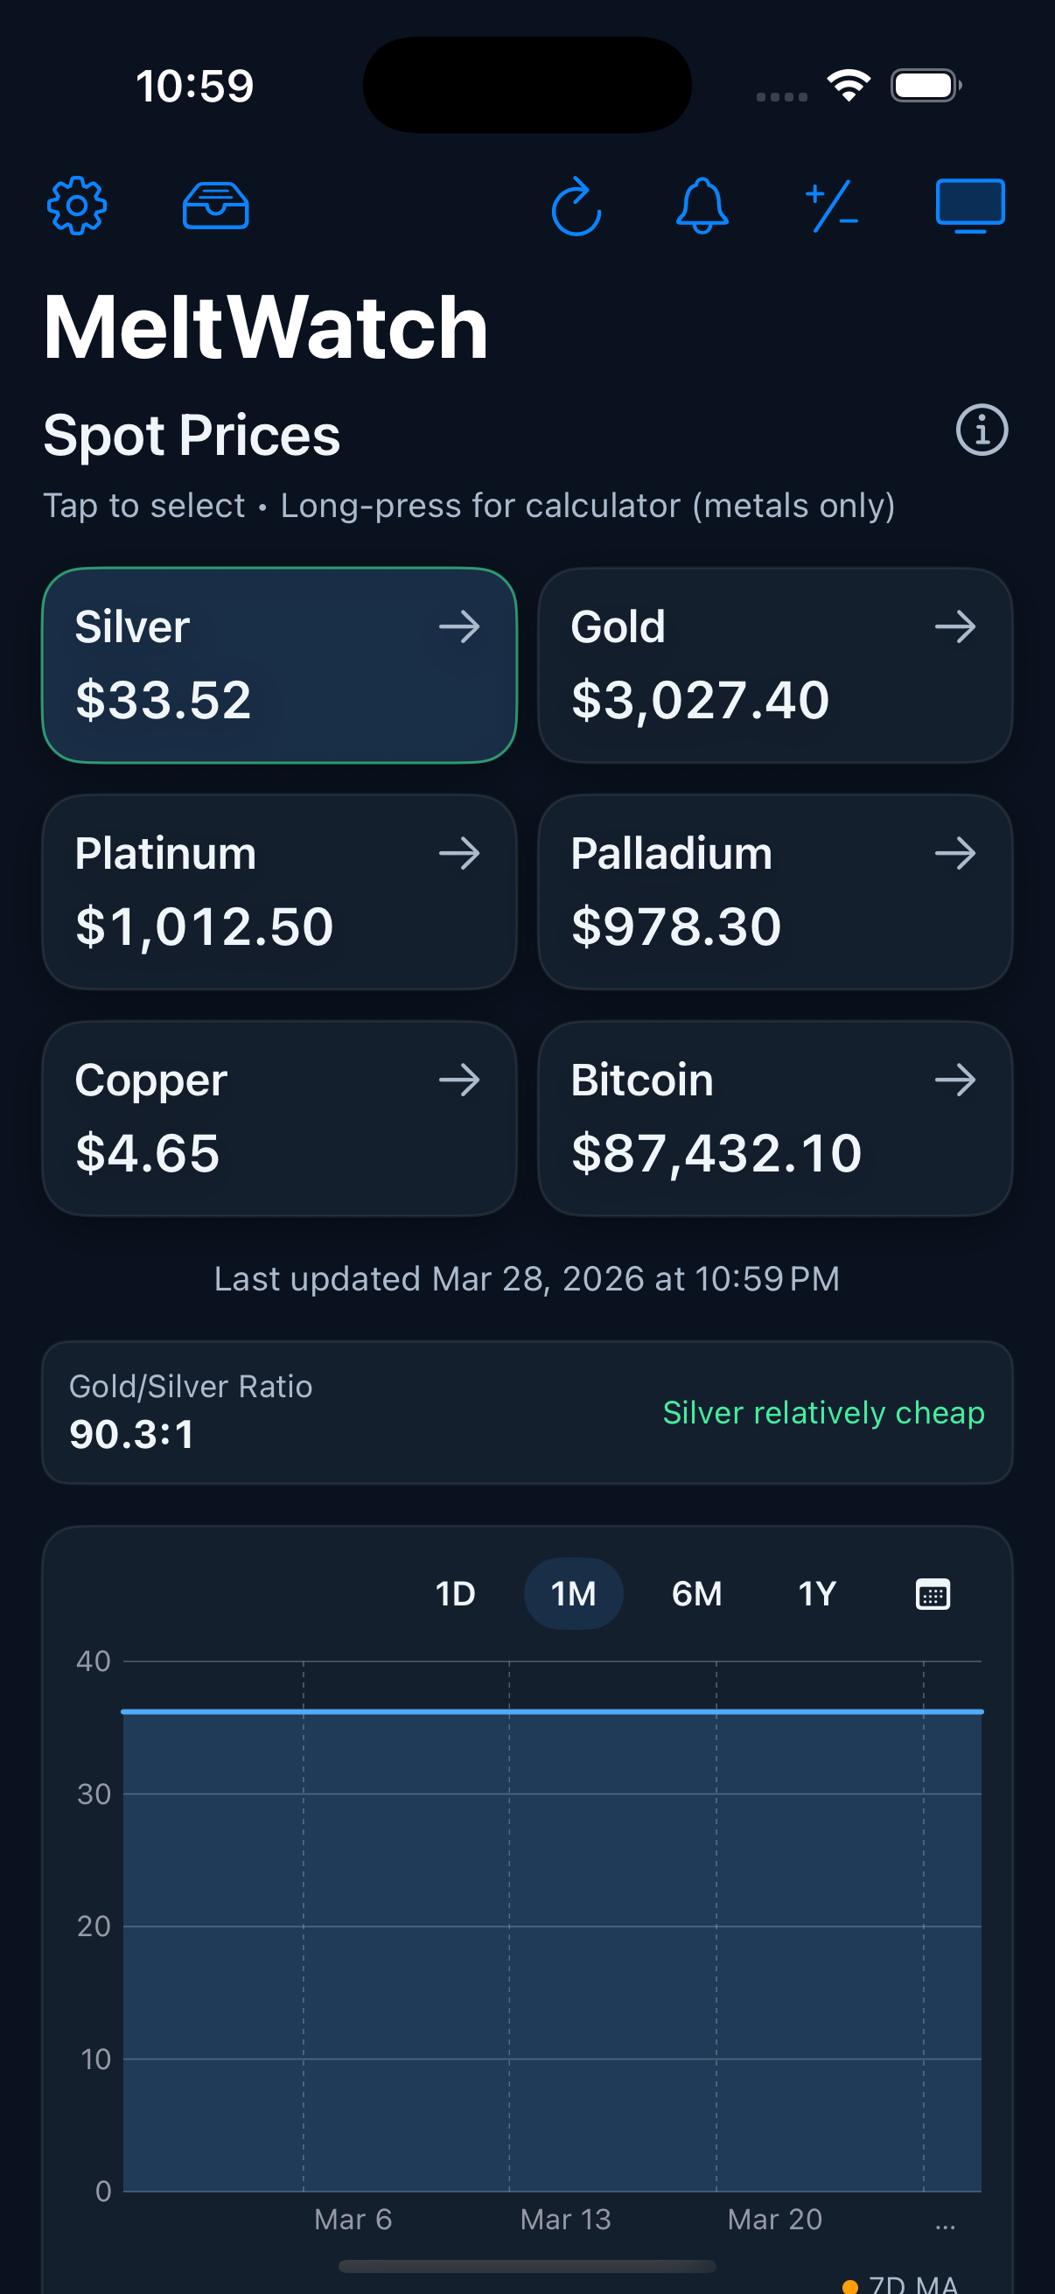The image size is (1055, 2294).
Task: Select the Bitcoin price card
Action: (x=774, y=1118)
